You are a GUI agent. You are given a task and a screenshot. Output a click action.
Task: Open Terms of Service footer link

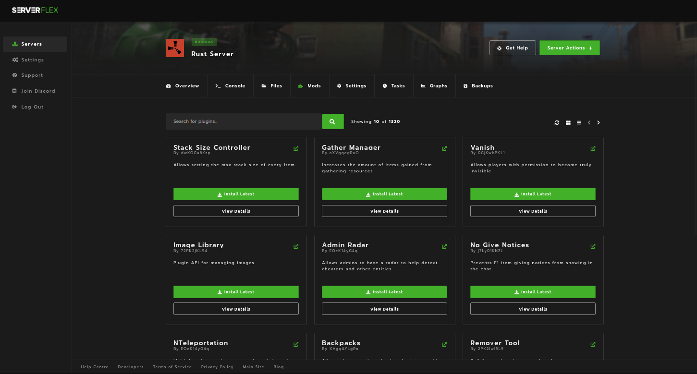172,367
